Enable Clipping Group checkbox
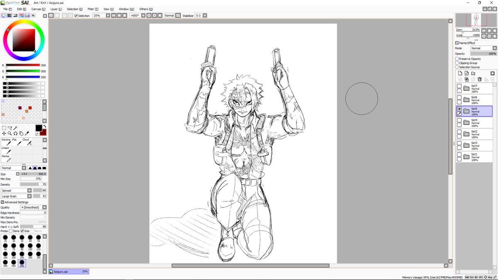Screen dimensions: 498x280 coord(457,63)
